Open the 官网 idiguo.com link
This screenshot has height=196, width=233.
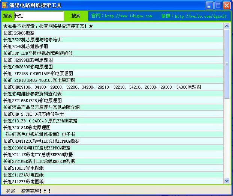121,16
